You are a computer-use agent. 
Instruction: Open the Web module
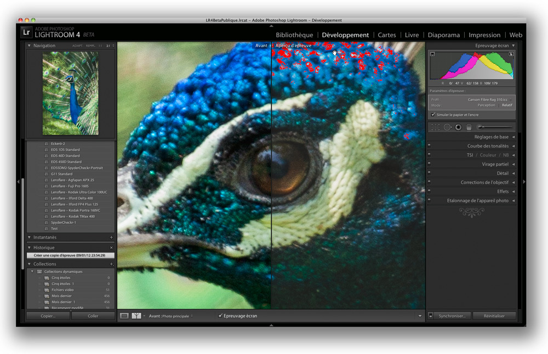tap(516, 35)
